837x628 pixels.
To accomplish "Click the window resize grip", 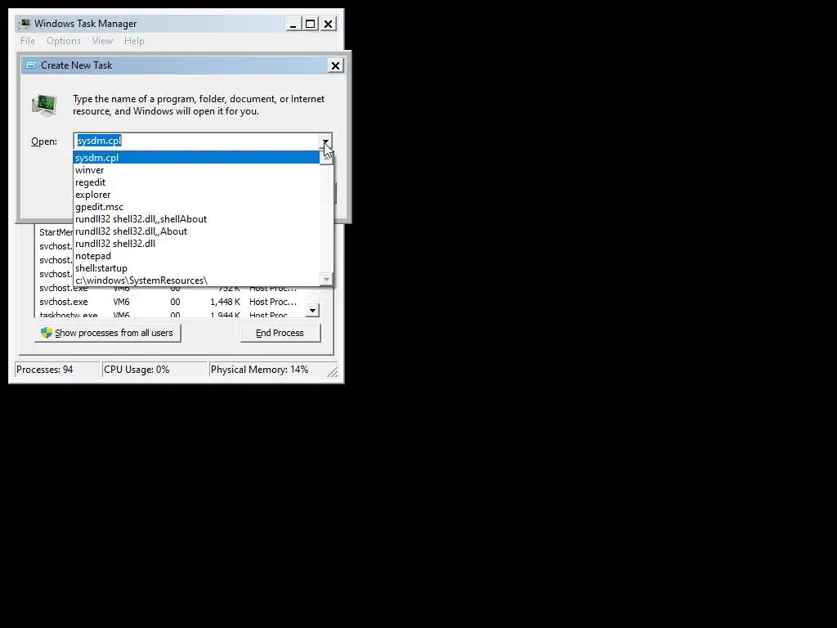I will pos(332,372).
